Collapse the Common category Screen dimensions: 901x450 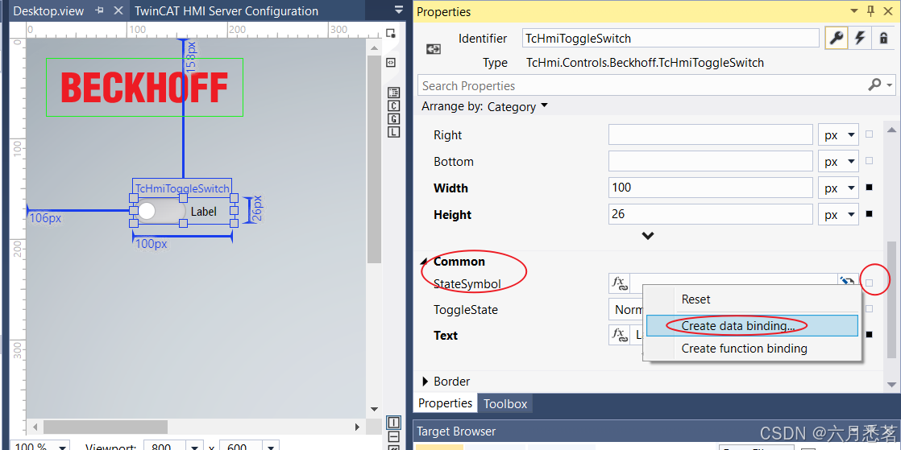[x=425, y=262]
